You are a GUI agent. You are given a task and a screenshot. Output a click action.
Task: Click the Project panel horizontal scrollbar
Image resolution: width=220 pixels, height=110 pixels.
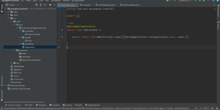click(x=24, y=102)
